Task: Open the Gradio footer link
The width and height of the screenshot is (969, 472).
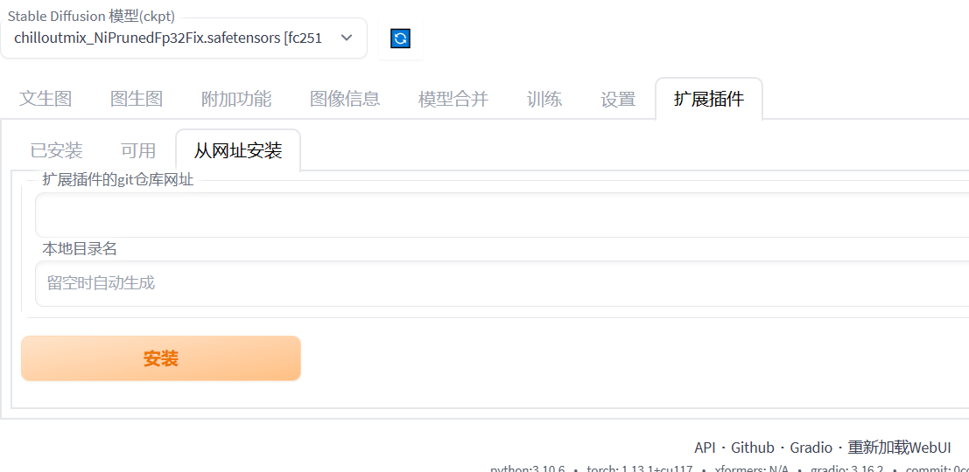Action: (811, 448)
